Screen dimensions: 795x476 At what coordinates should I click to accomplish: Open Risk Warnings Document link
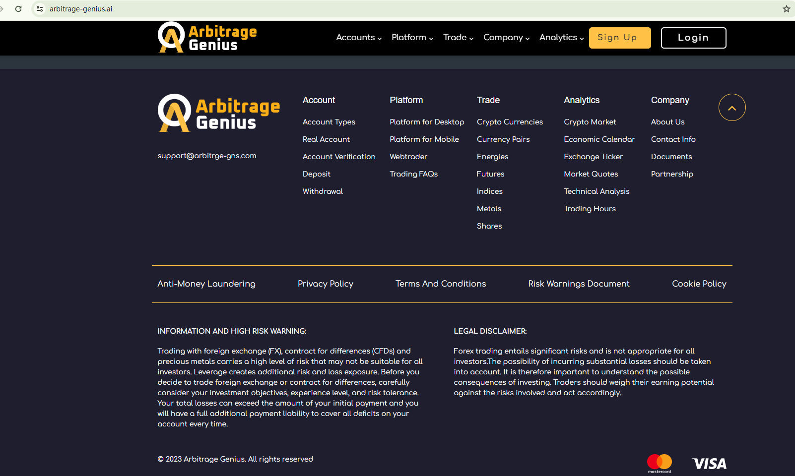pos(579,284)
